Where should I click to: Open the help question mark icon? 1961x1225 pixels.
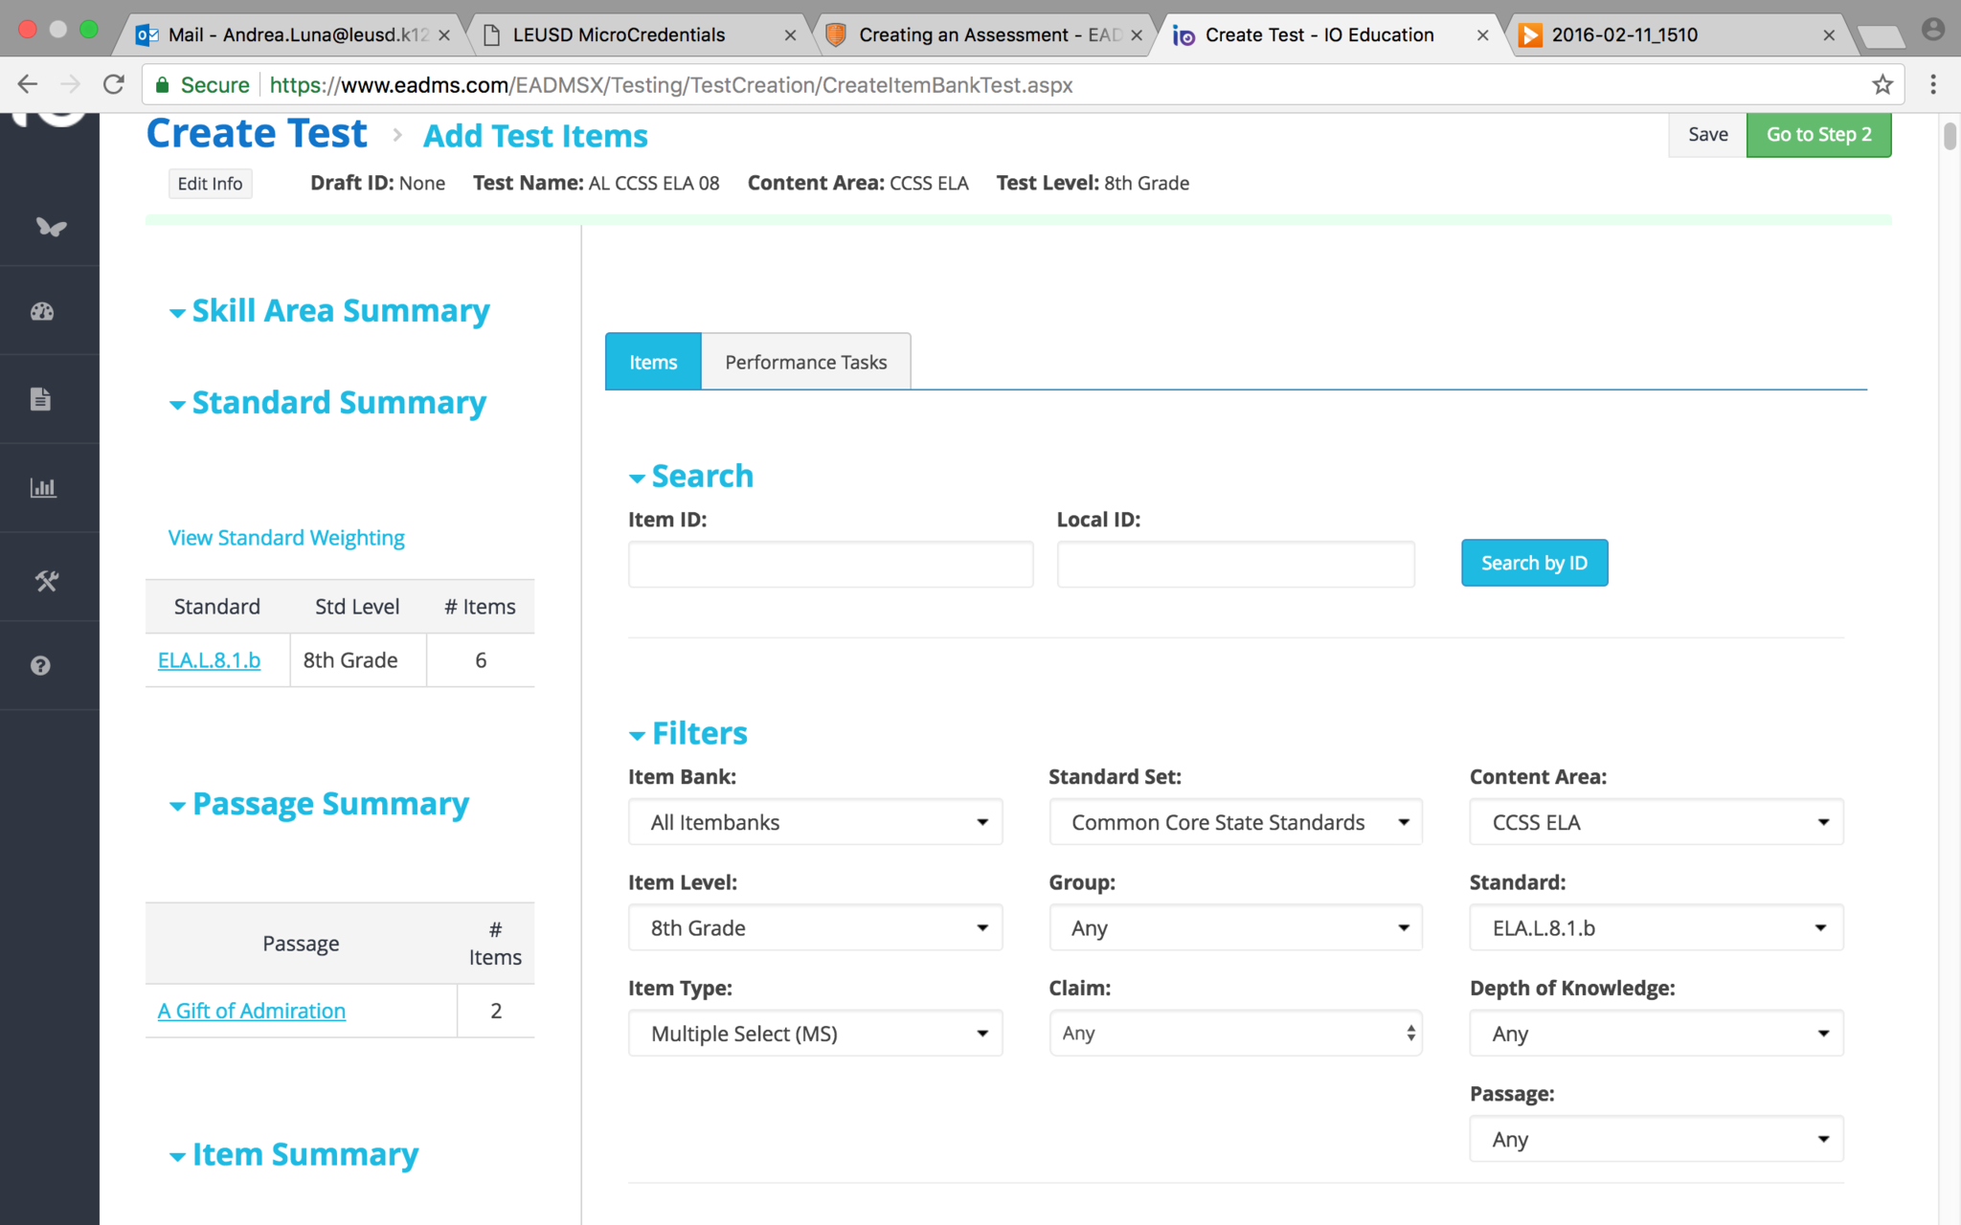(40, 665)
